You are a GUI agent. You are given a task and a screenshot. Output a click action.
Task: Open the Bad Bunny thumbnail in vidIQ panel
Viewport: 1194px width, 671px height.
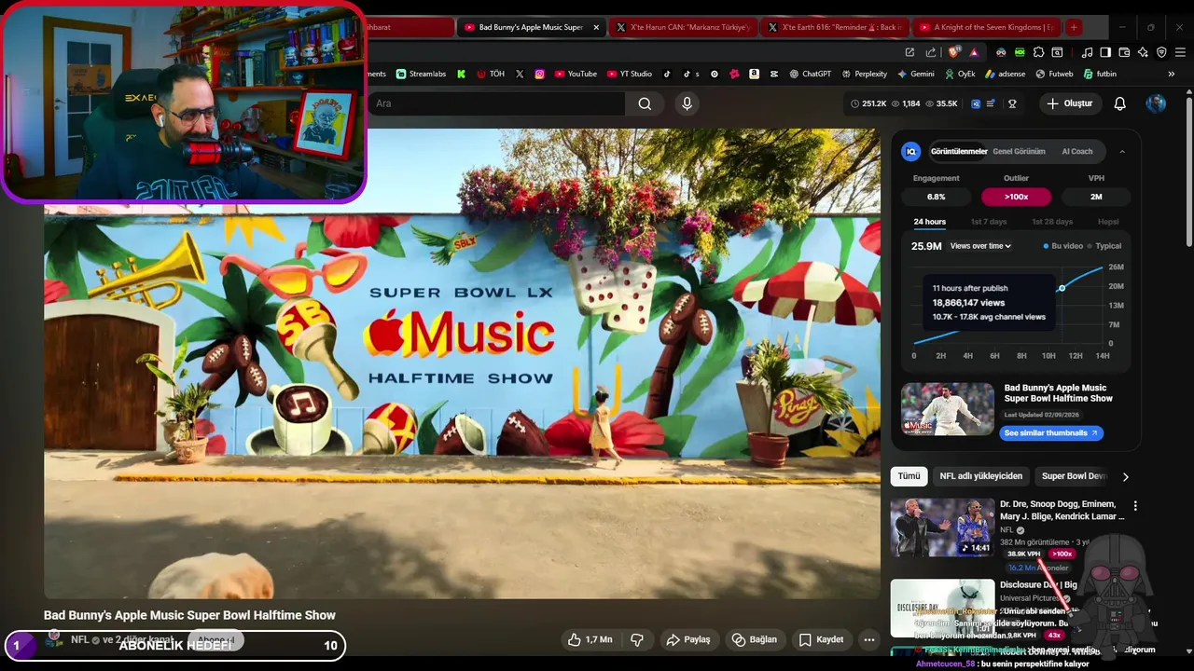[x=948, y=408]
